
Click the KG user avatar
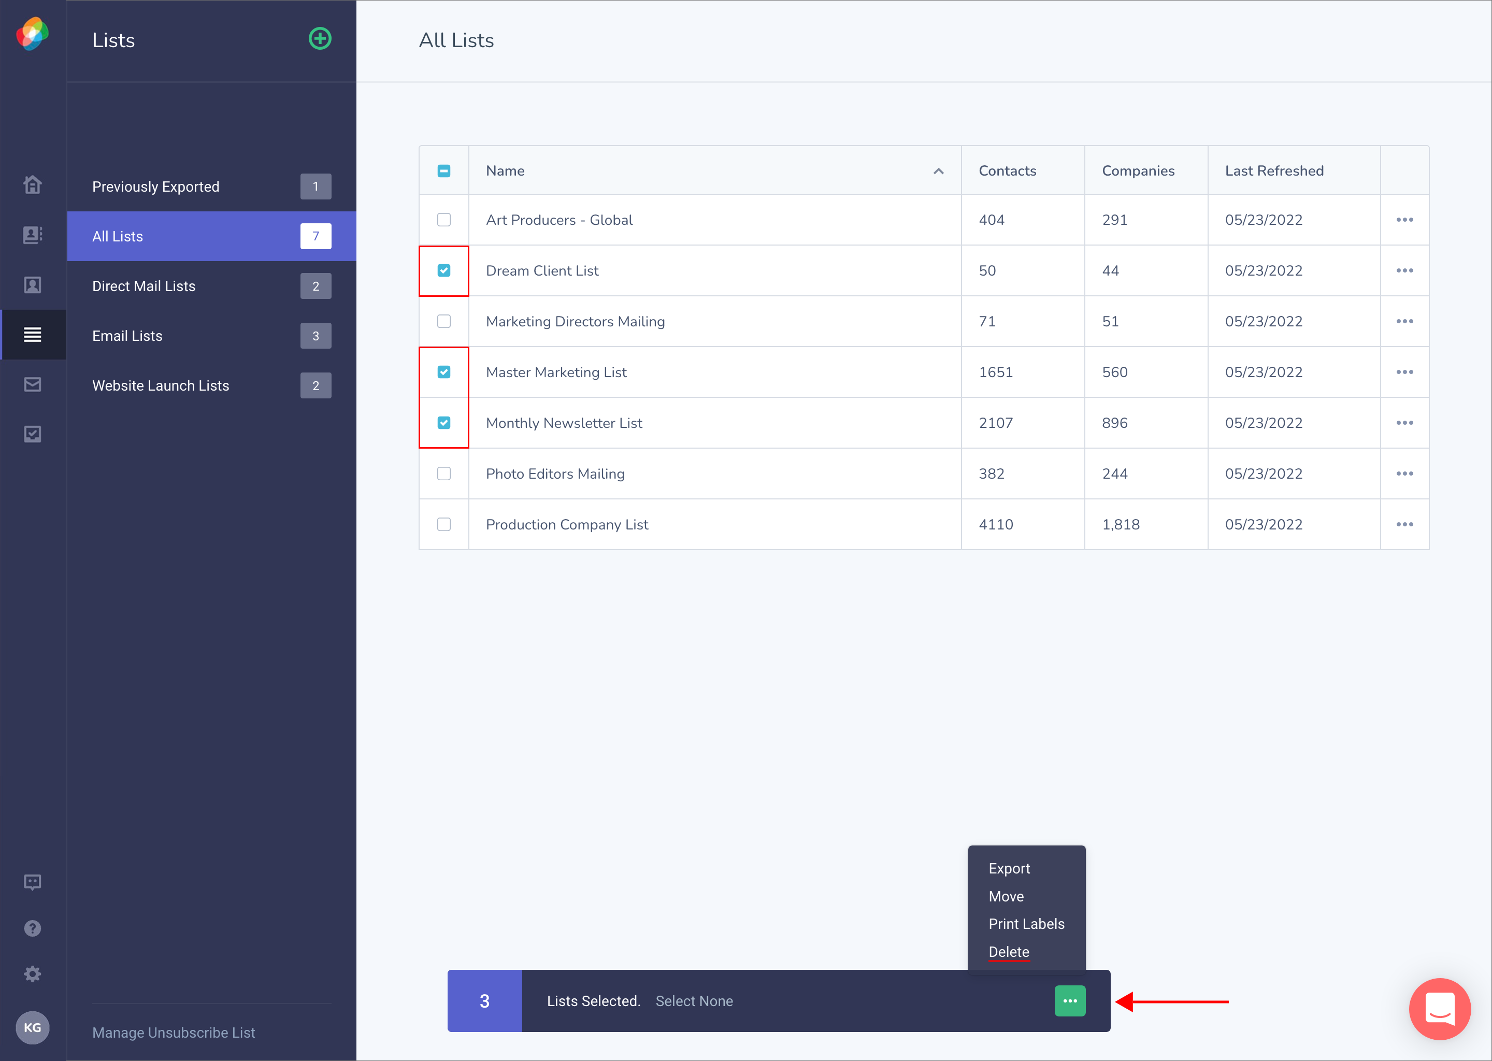tap(33, 1027)
